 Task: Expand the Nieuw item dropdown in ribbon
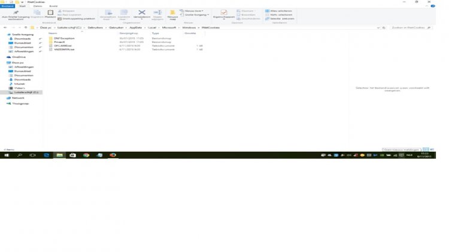tap(192, 10)
